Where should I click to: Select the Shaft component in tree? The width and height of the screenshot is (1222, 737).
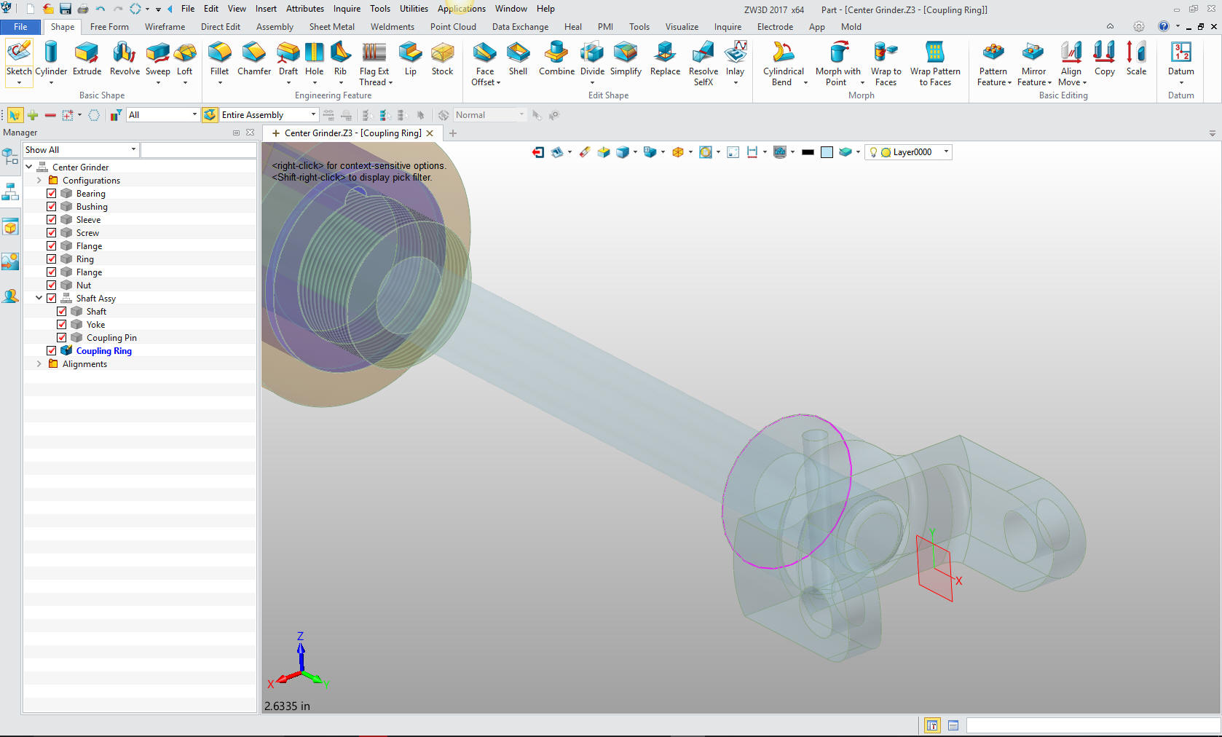point(96,312)
